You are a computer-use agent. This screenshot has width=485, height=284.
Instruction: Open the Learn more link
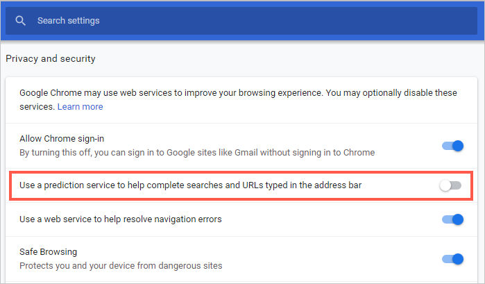tap(80, 106)
